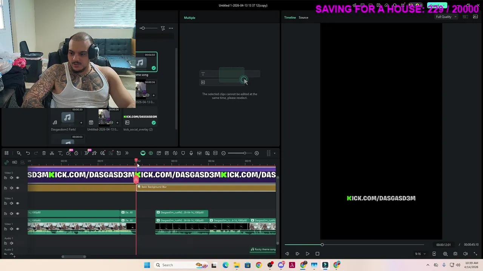This screenshot has height=271, width=483.
Task: Open media panel more options menu
Action: click(x=171, y=28)
